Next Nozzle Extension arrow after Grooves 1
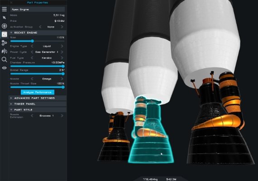Viewport: 258px width, 181px height. 62,116
